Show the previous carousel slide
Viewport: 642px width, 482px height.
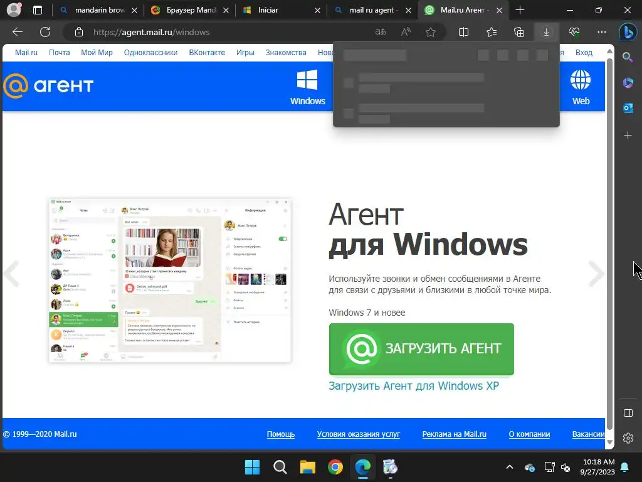pos(11,274)
